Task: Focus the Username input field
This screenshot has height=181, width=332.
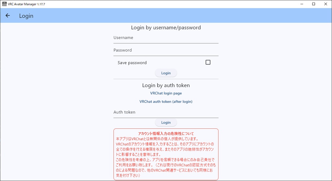Action: tap(166, 38)
